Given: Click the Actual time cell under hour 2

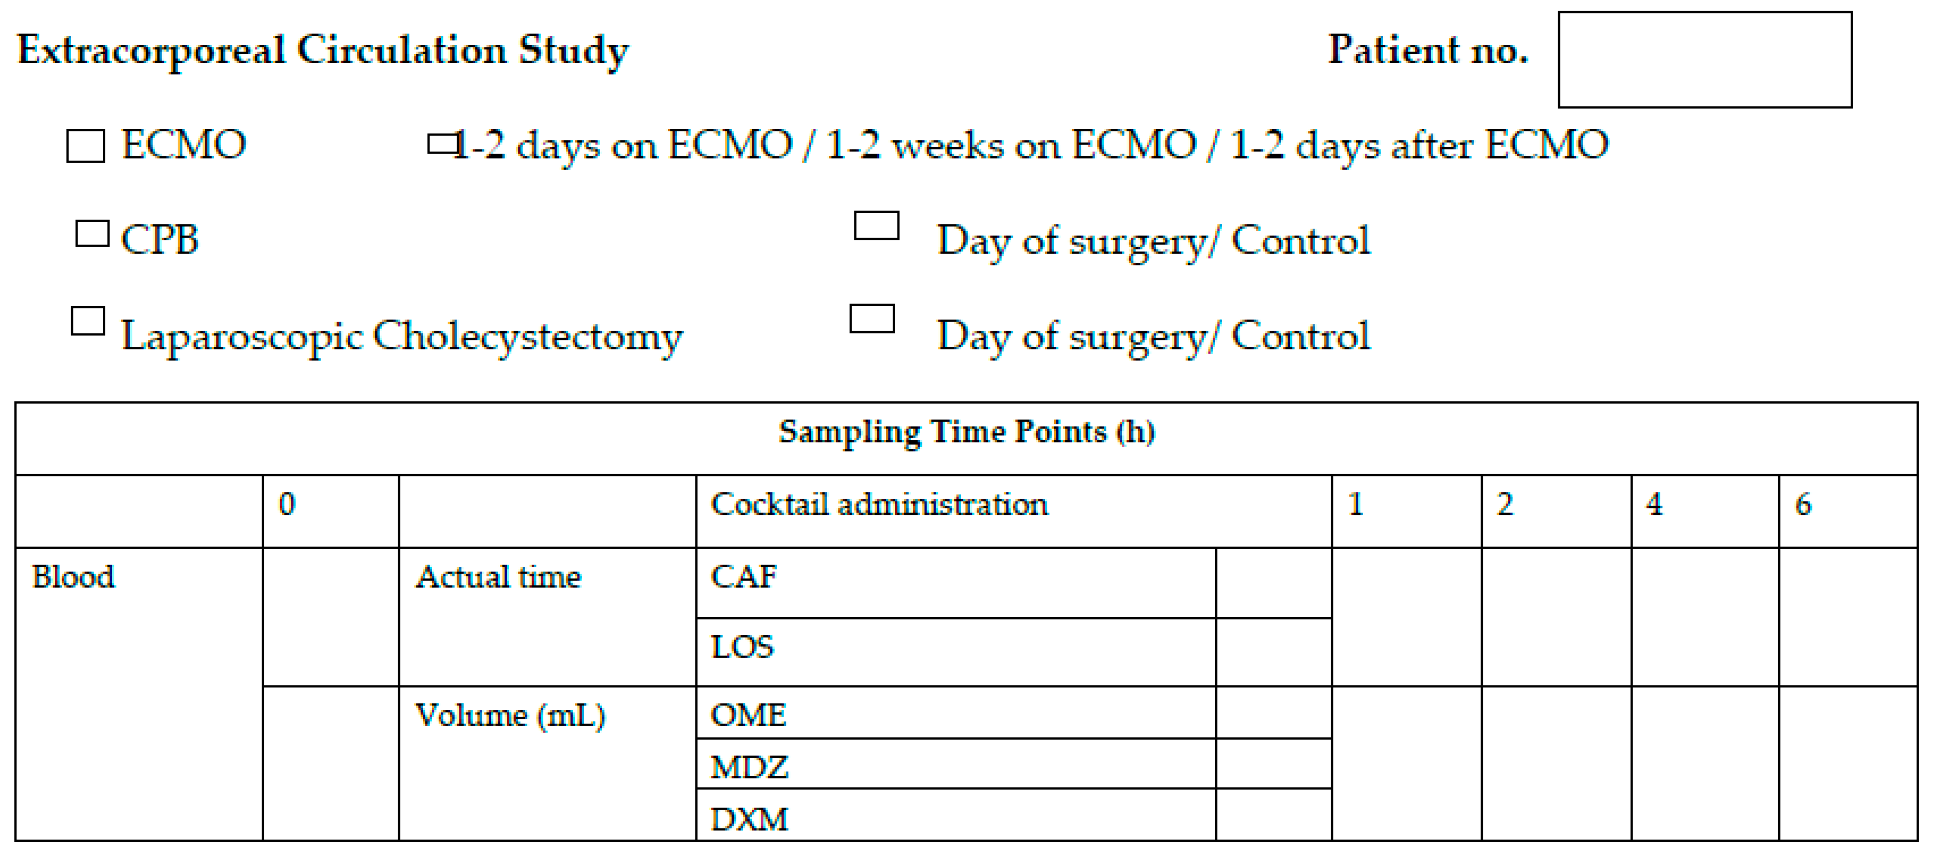Looking at the screenshot, I should pyautogui.click(x=1556, y=616).
